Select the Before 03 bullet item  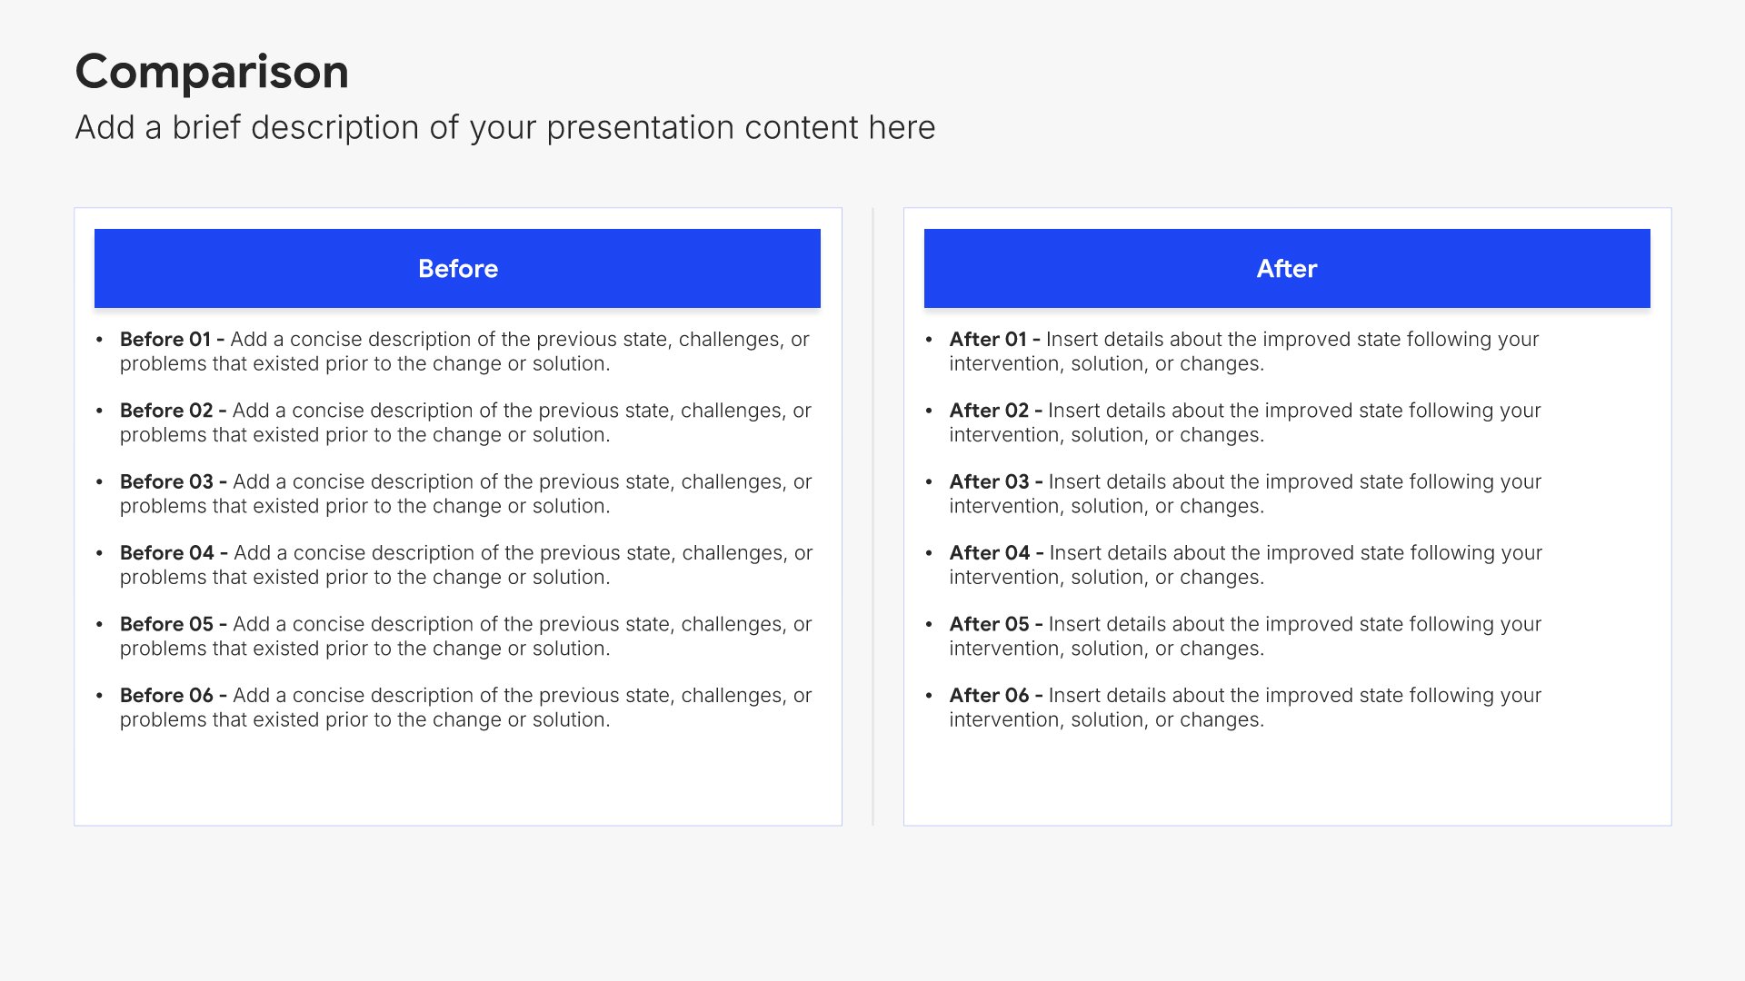tap(464, 494)
